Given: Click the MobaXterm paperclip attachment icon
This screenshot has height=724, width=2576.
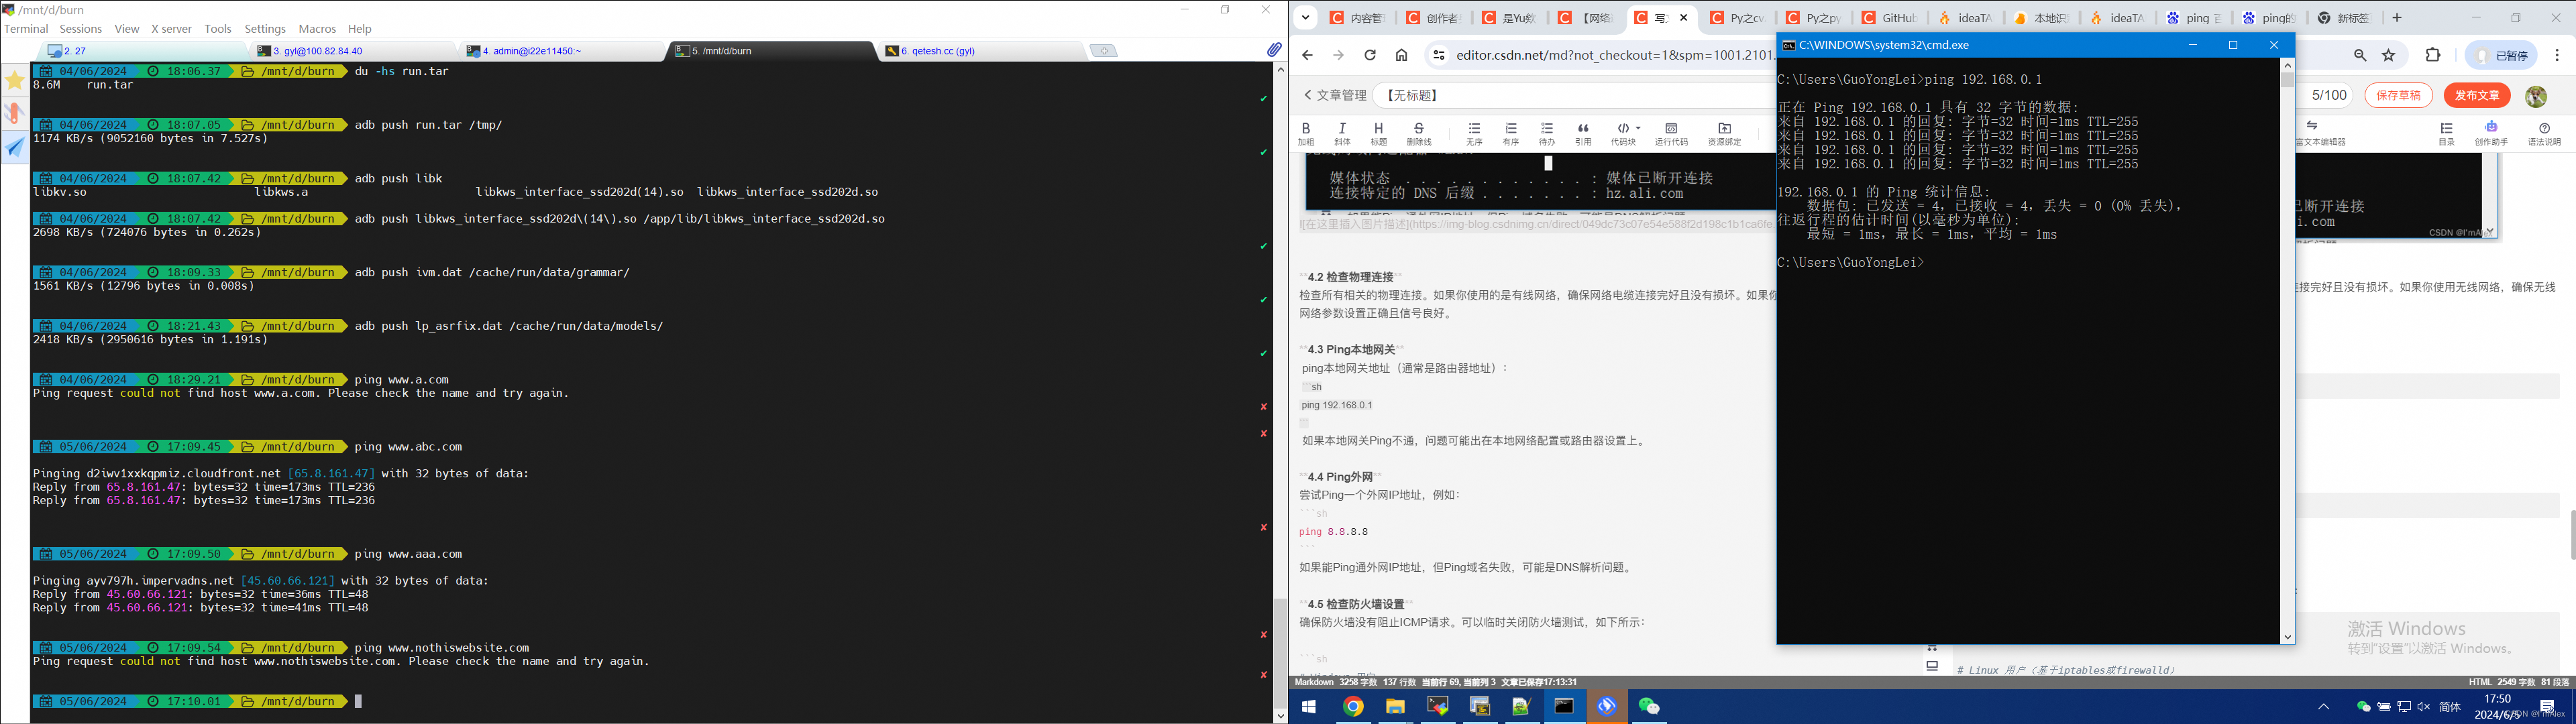Looking at the screenshot, I should [x=1273, y=50].
